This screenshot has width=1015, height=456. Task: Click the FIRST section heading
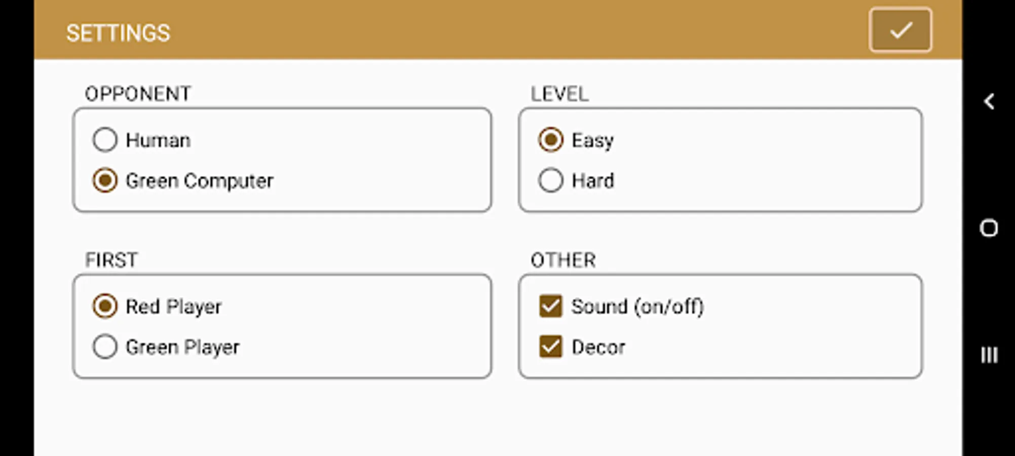[x=111, y=260]
